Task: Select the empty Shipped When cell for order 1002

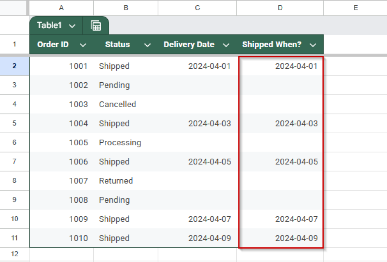Action: [280, 85]
